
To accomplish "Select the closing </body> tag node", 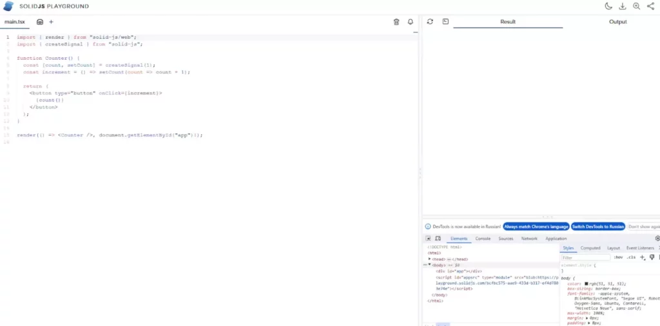I will 440,295.
